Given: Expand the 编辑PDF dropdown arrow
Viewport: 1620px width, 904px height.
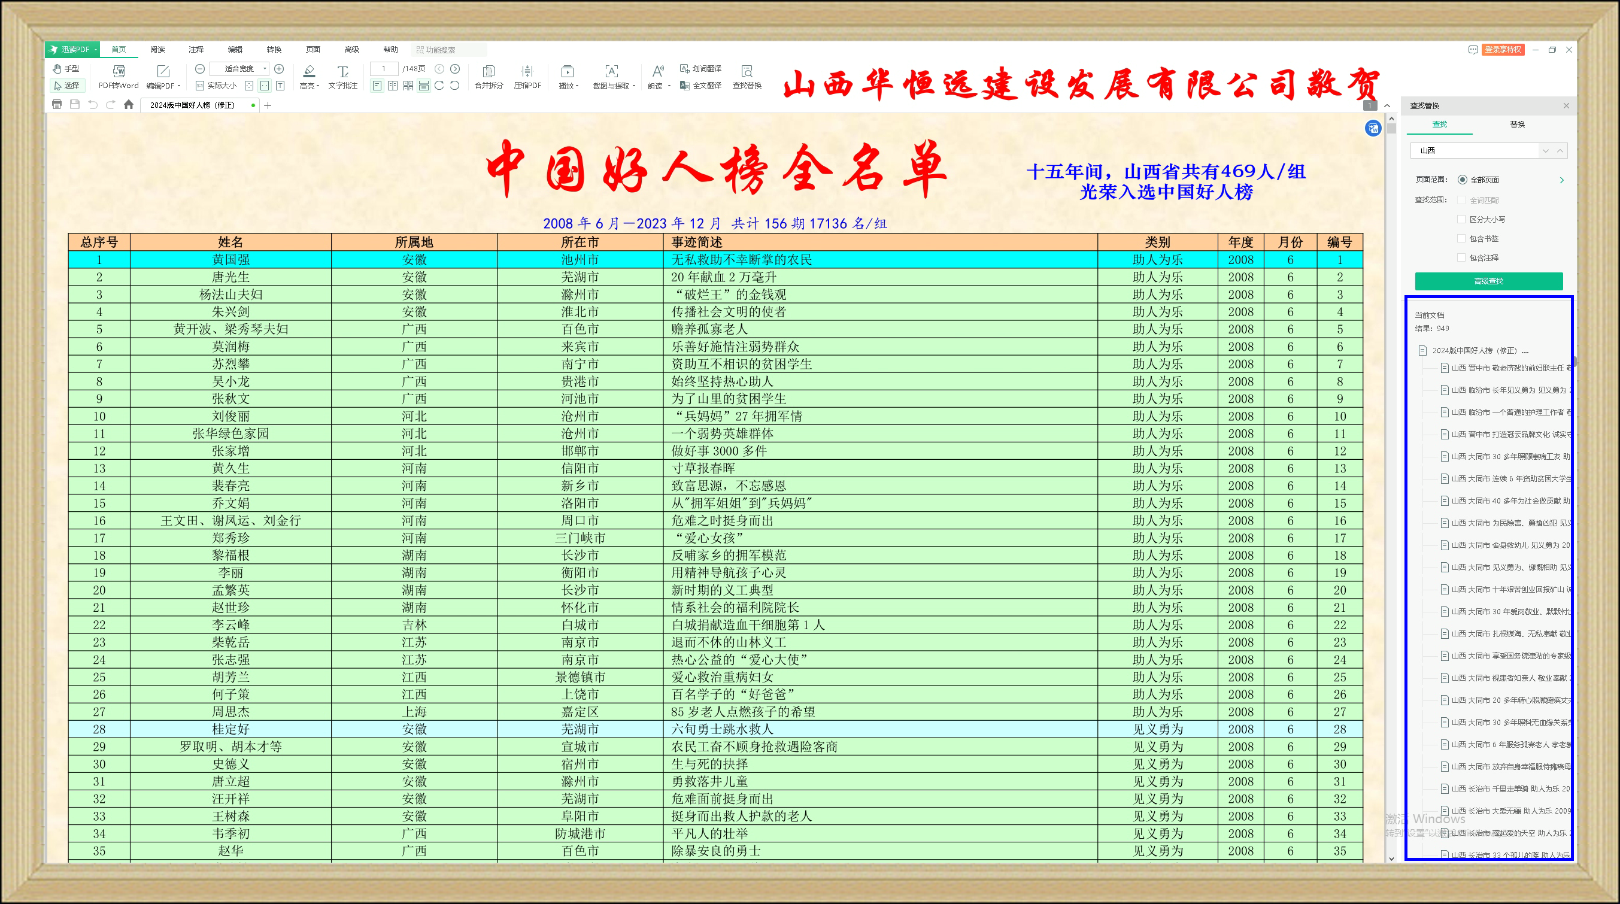Looking at the screenshot, I should coord(179,86).
